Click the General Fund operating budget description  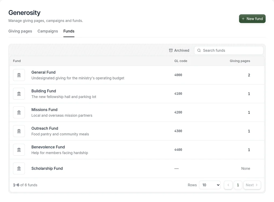[x=78, y=78]
